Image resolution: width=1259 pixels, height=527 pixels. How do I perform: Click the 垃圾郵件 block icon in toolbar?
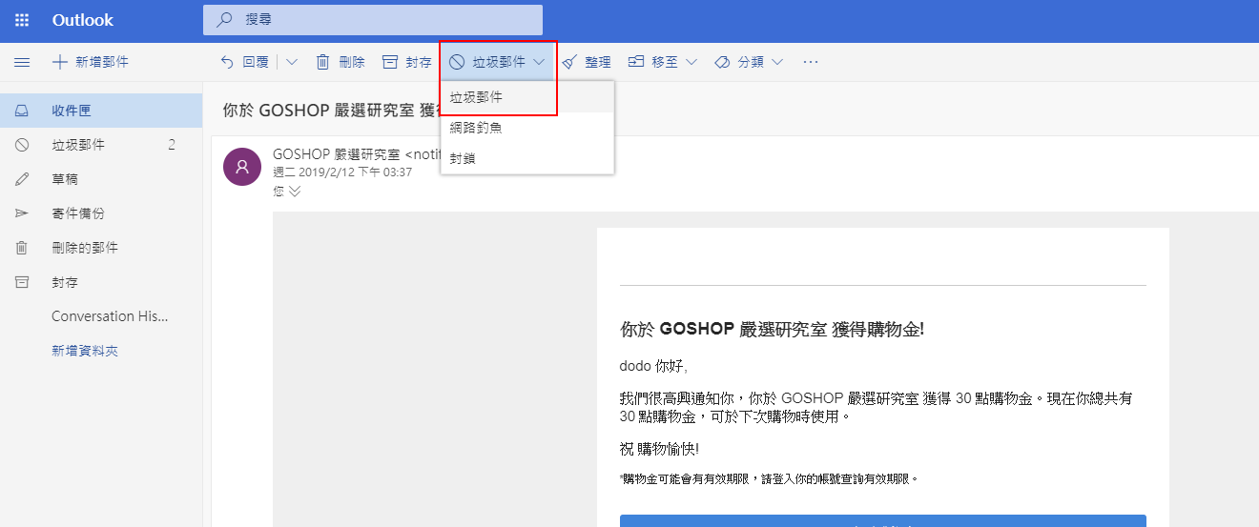pos(457,62)
